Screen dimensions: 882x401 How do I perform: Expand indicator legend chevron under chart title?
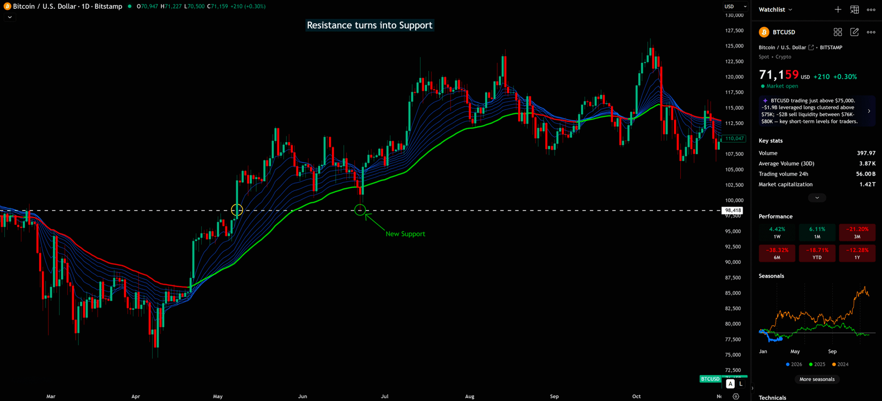pyautogui.click(x=9, y=17)
